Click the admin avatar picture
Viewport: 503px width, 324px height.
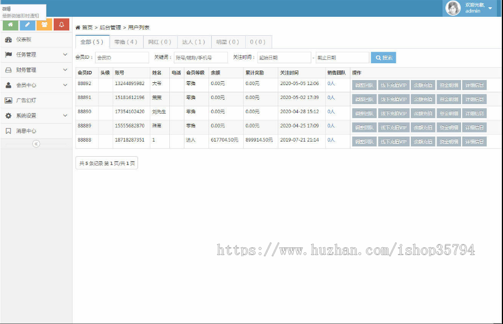point(453,8)
